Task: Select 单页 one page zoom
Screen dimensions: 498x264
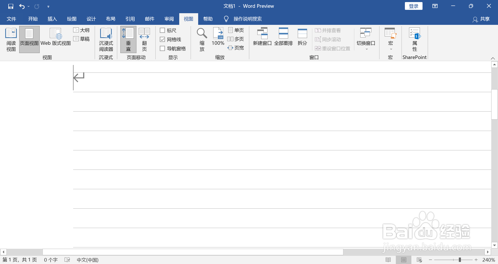Action: tap(236, 30)
